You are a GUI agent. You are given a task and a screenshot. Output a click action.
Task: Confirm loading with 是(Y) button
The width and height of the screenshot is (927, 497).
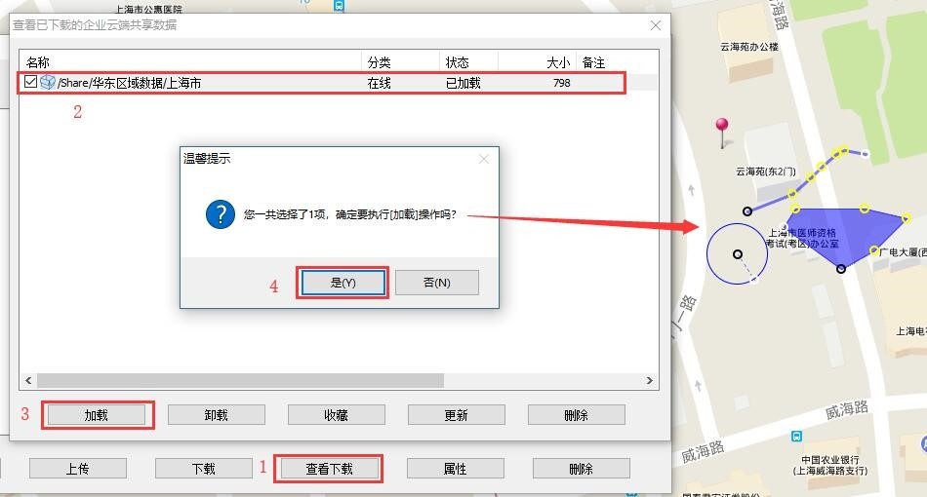point(343,283)
